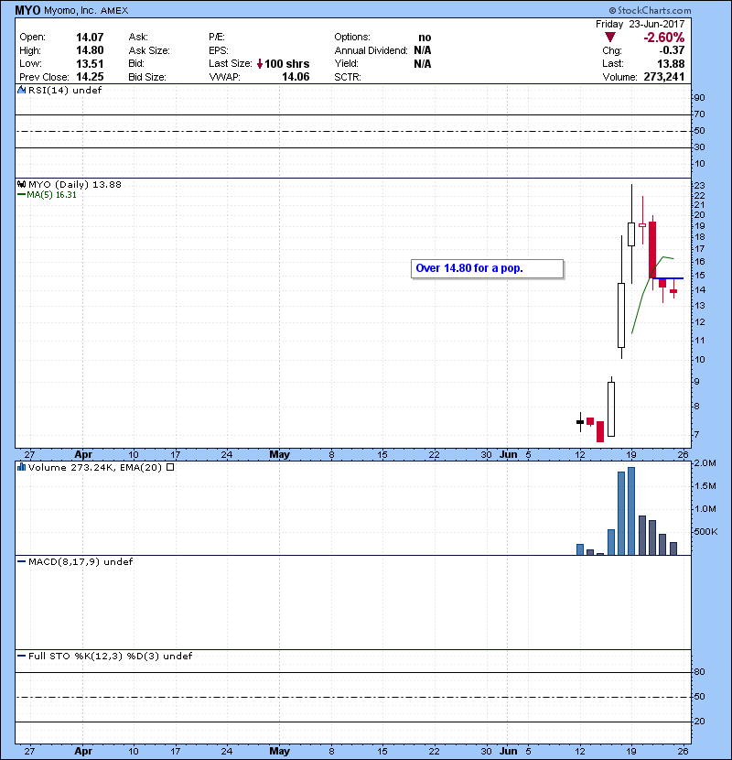Click the Open value 14.07
Viewport: 732px width, 760px height.
90,38
